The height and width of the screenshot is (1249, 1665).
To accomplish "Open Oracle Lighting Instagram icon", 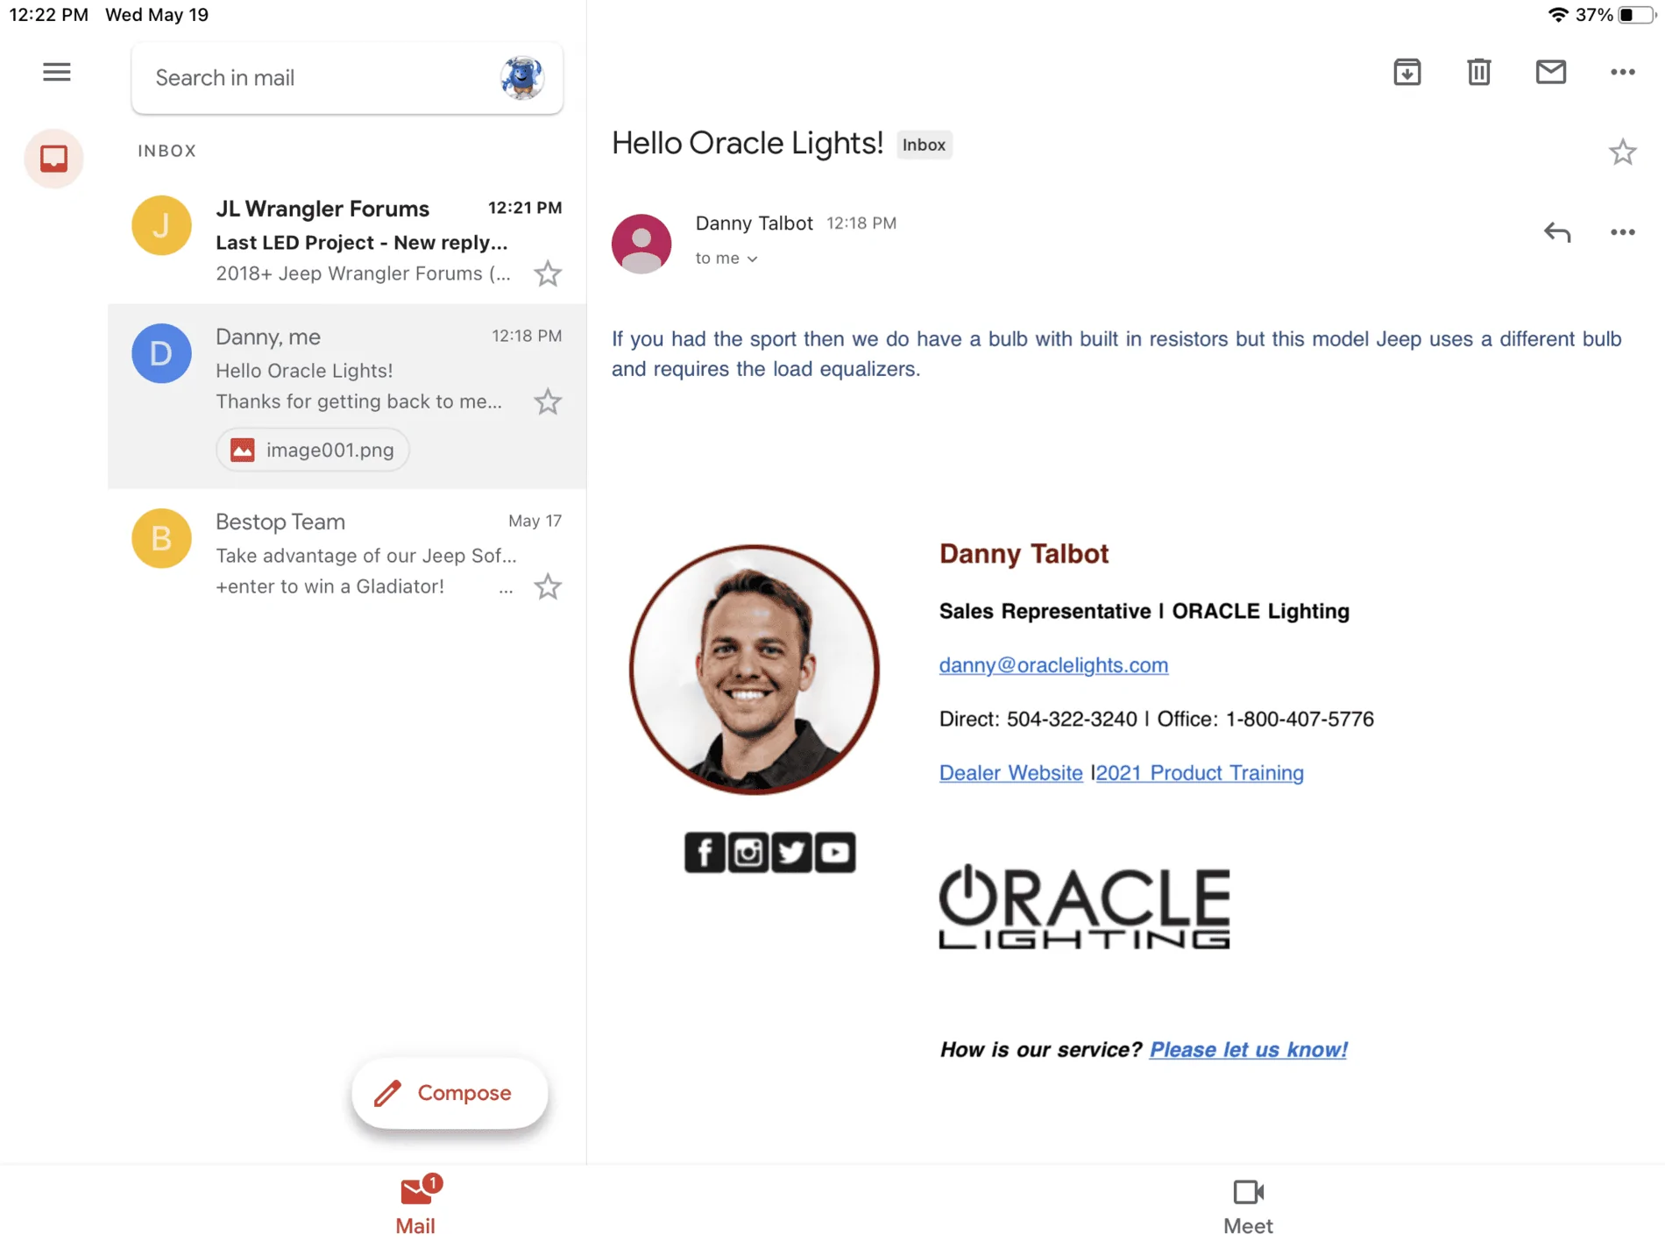I will point(748,852).
